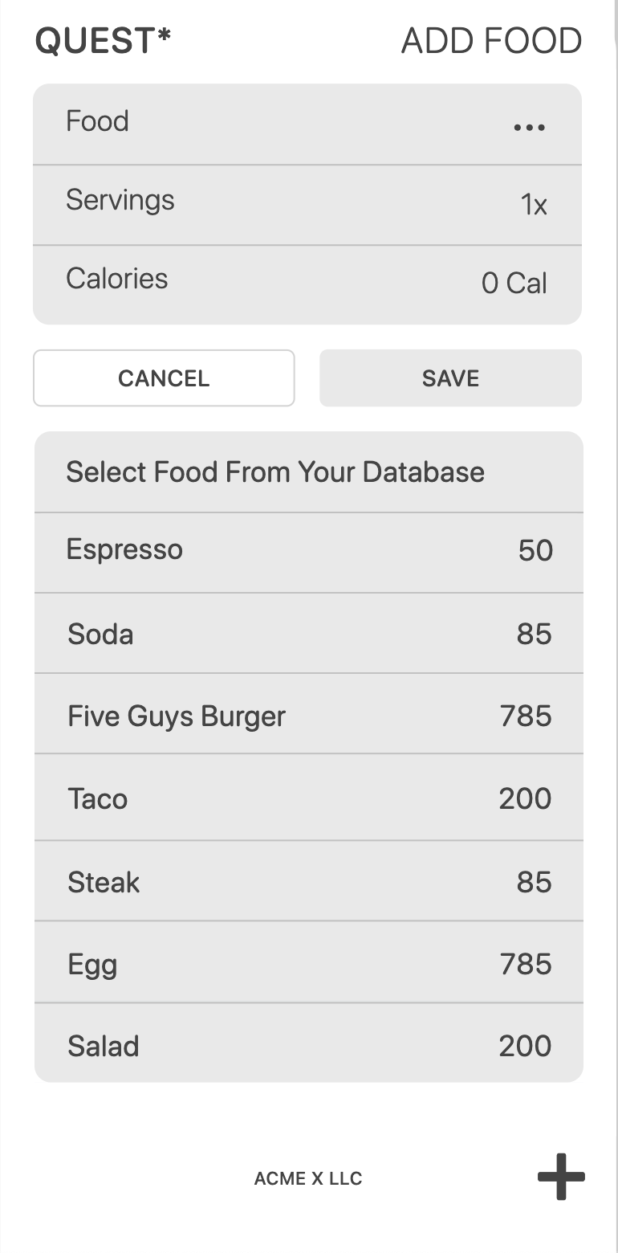This screenshot has height=1253, width=618.
Task: Click the plus icon at the bottom
Action: [x=561, y=1177]
